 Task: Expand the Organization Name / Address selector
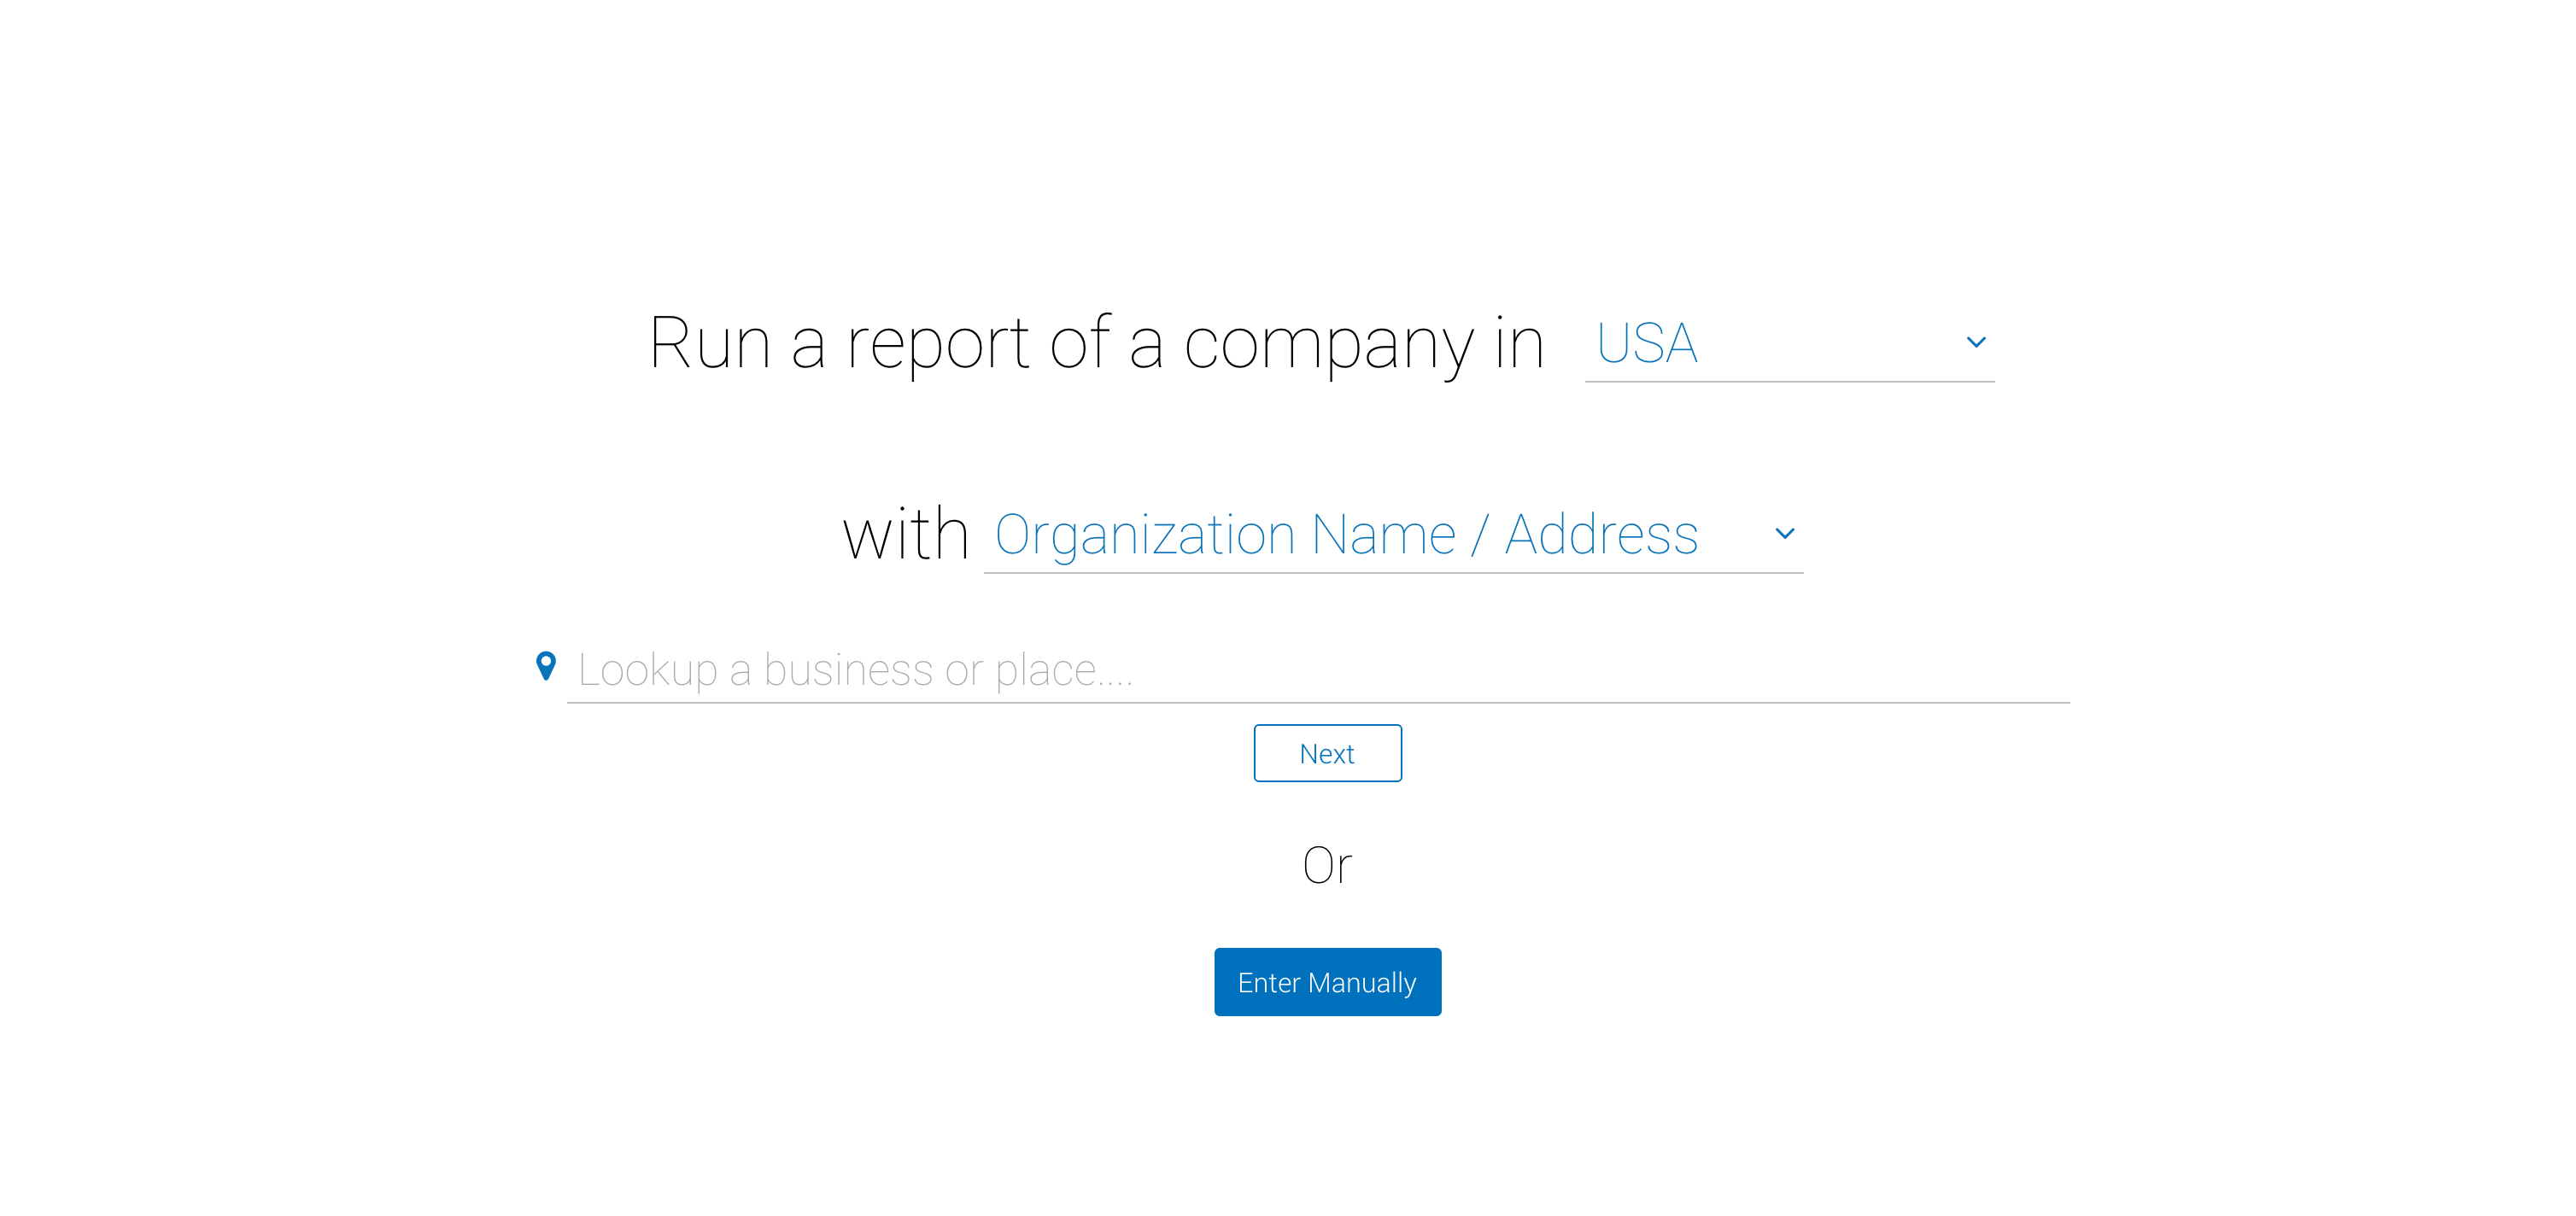(1392, 535)
